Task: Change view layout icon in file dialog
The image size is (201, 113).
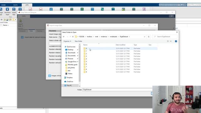Action: coord(168,41)
